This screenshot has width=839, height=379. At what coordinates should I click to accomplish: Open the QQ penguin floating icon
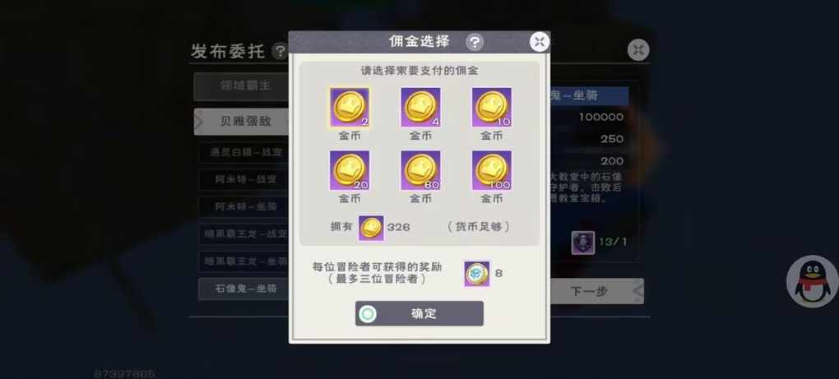click(812, 281)
